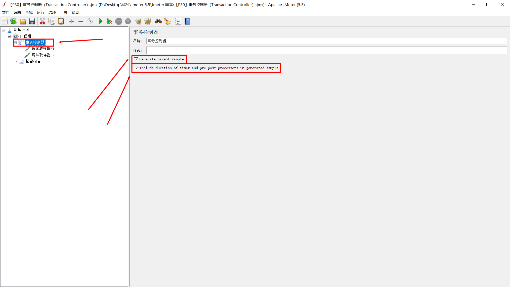The width and height of the screenshot is (510, 287).
Task: Click the grey Stop icon
Action: (119, 21)
